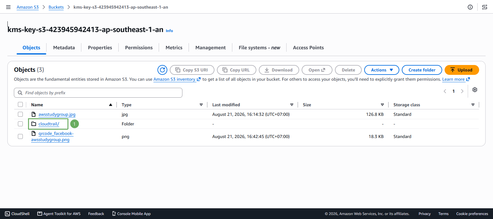Switch to the Properties tab
Image resolution: width=493 pixels, height=219 pixels.
[100, 48]
